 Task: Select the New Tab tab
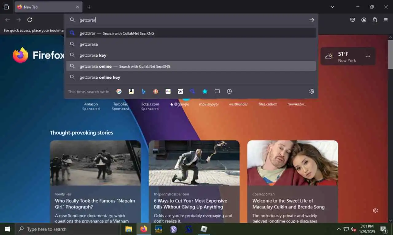(48, 7)
